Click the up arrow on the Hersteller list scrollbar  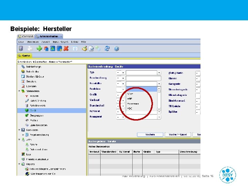point(159,88)
